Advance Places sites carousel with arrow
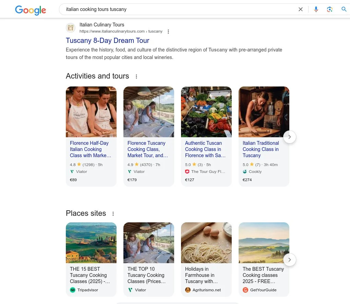The image size is (350, 304). point(289,260)
